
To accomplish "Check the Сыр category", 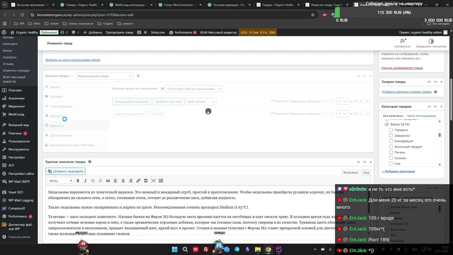I will point(391,164).
